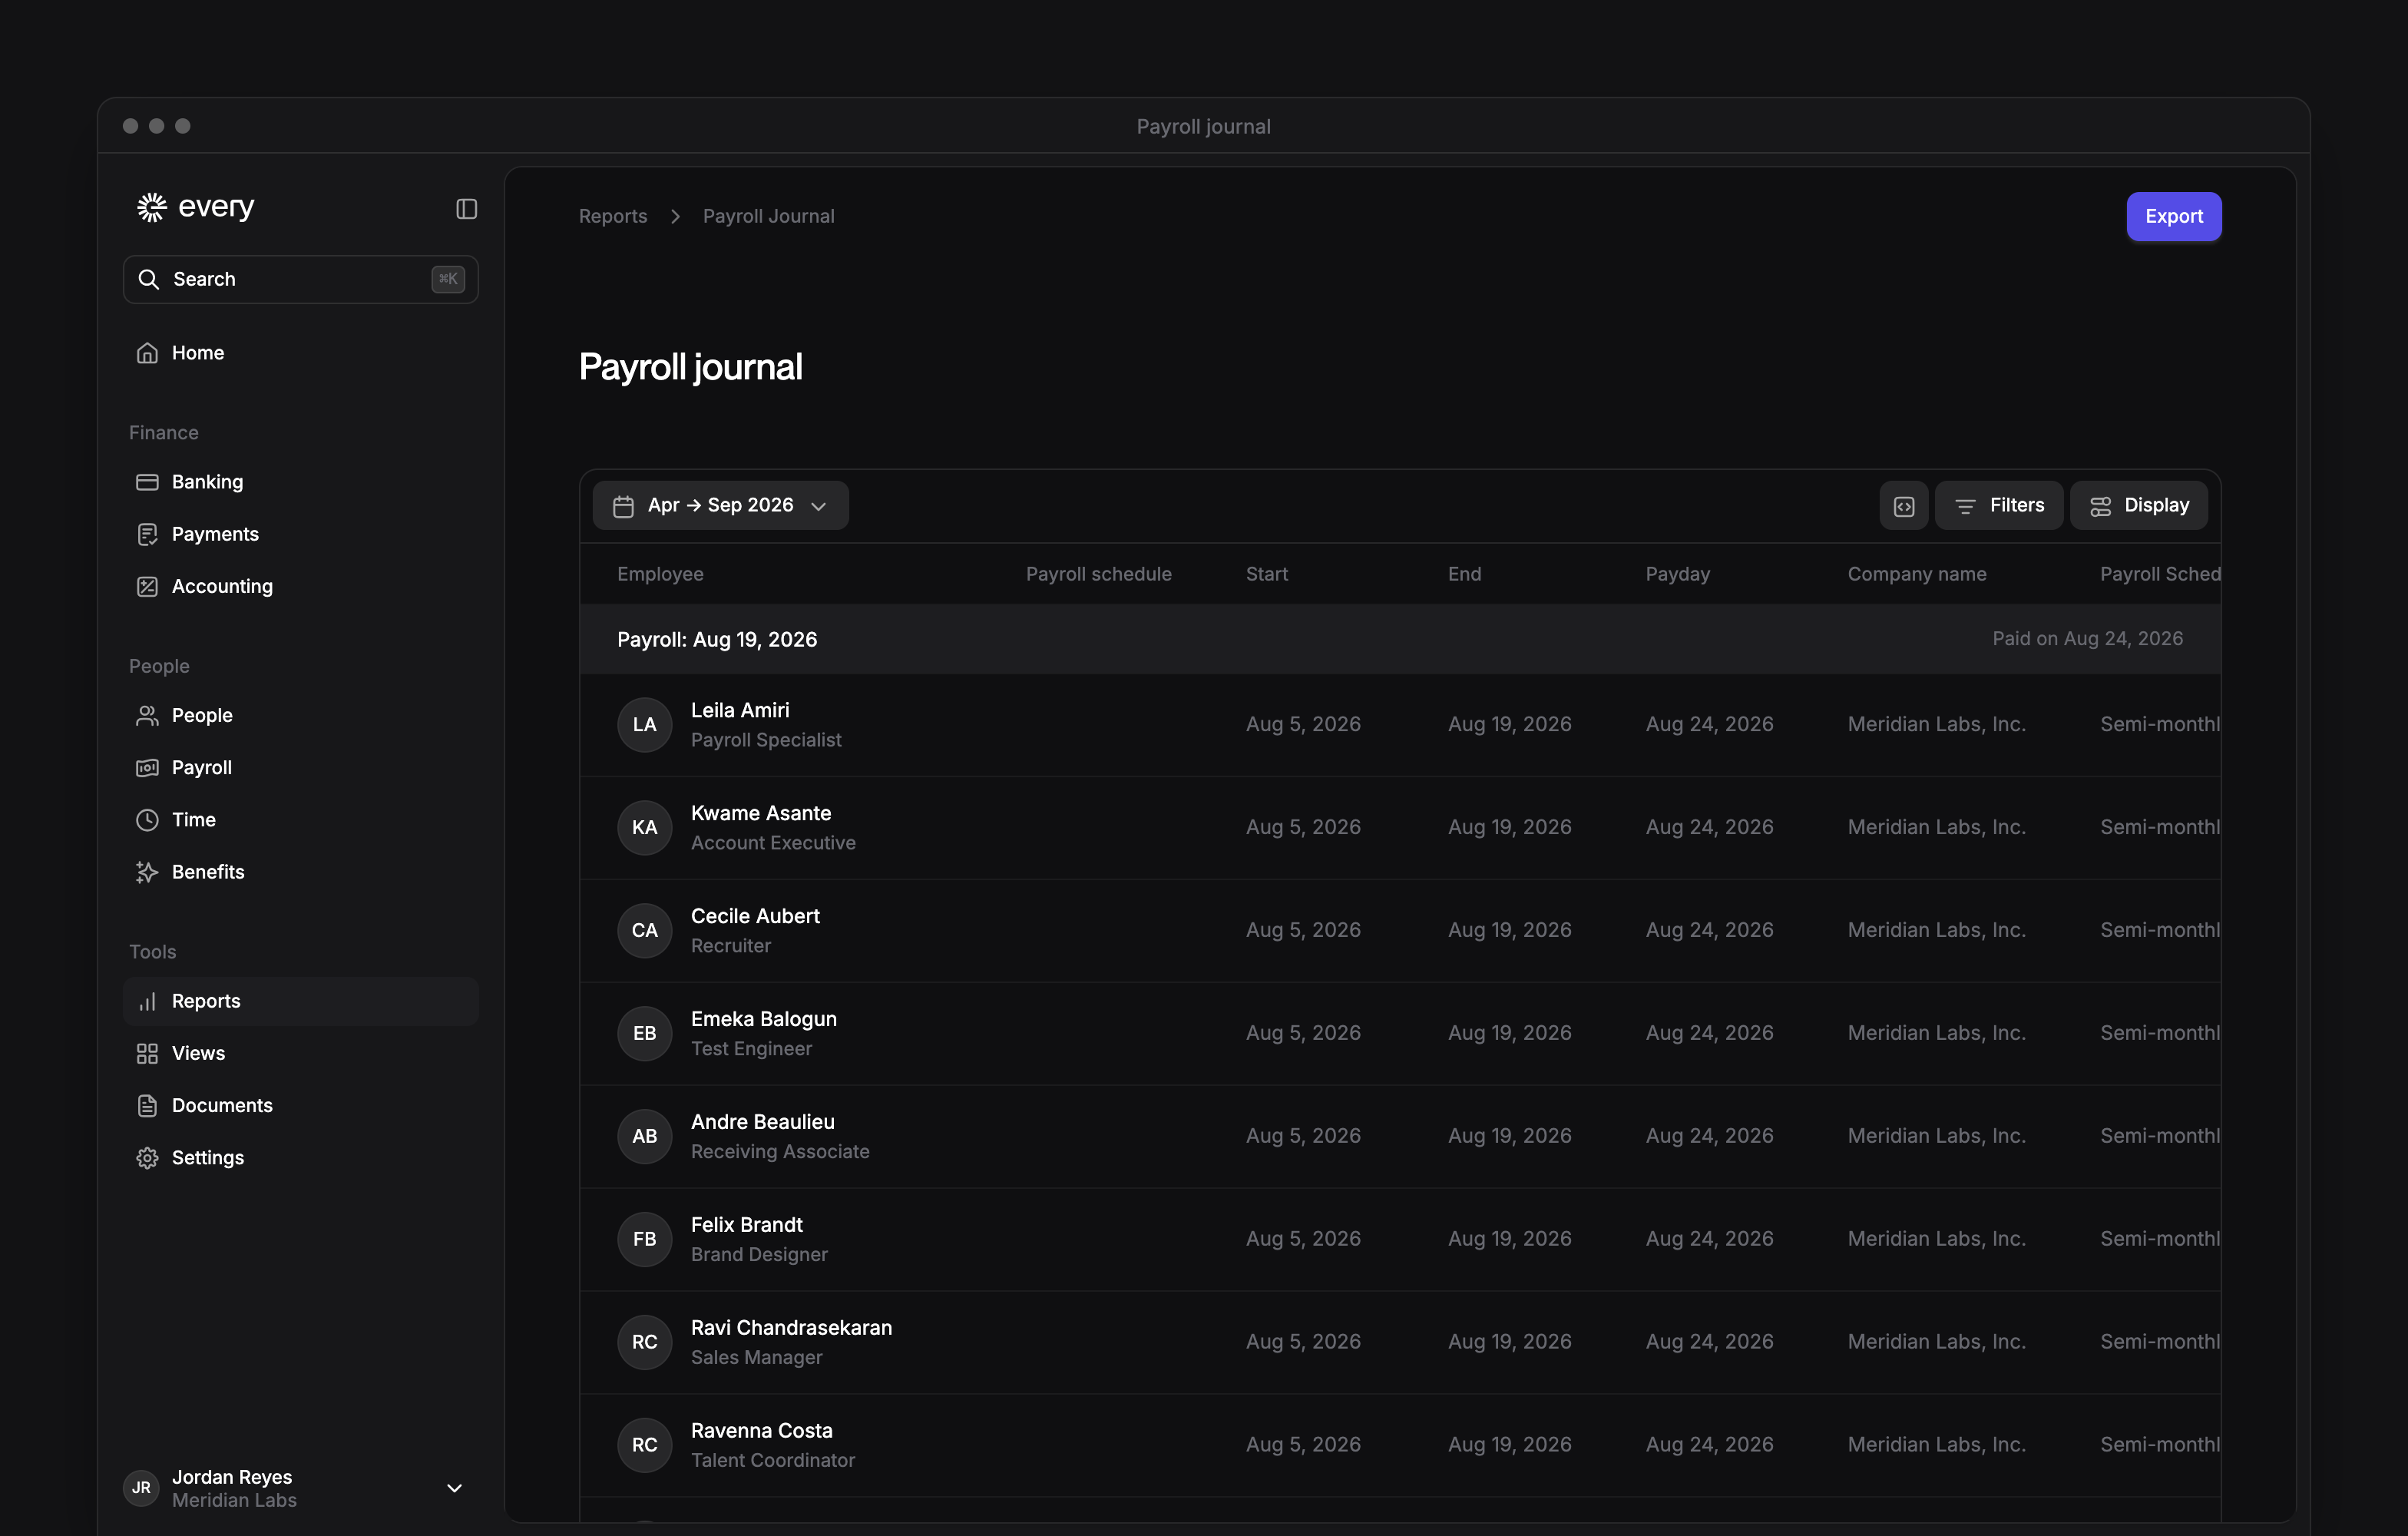Open Banking section
The width and height of the screenshot is (2408, 1536).
click(301, 482)
